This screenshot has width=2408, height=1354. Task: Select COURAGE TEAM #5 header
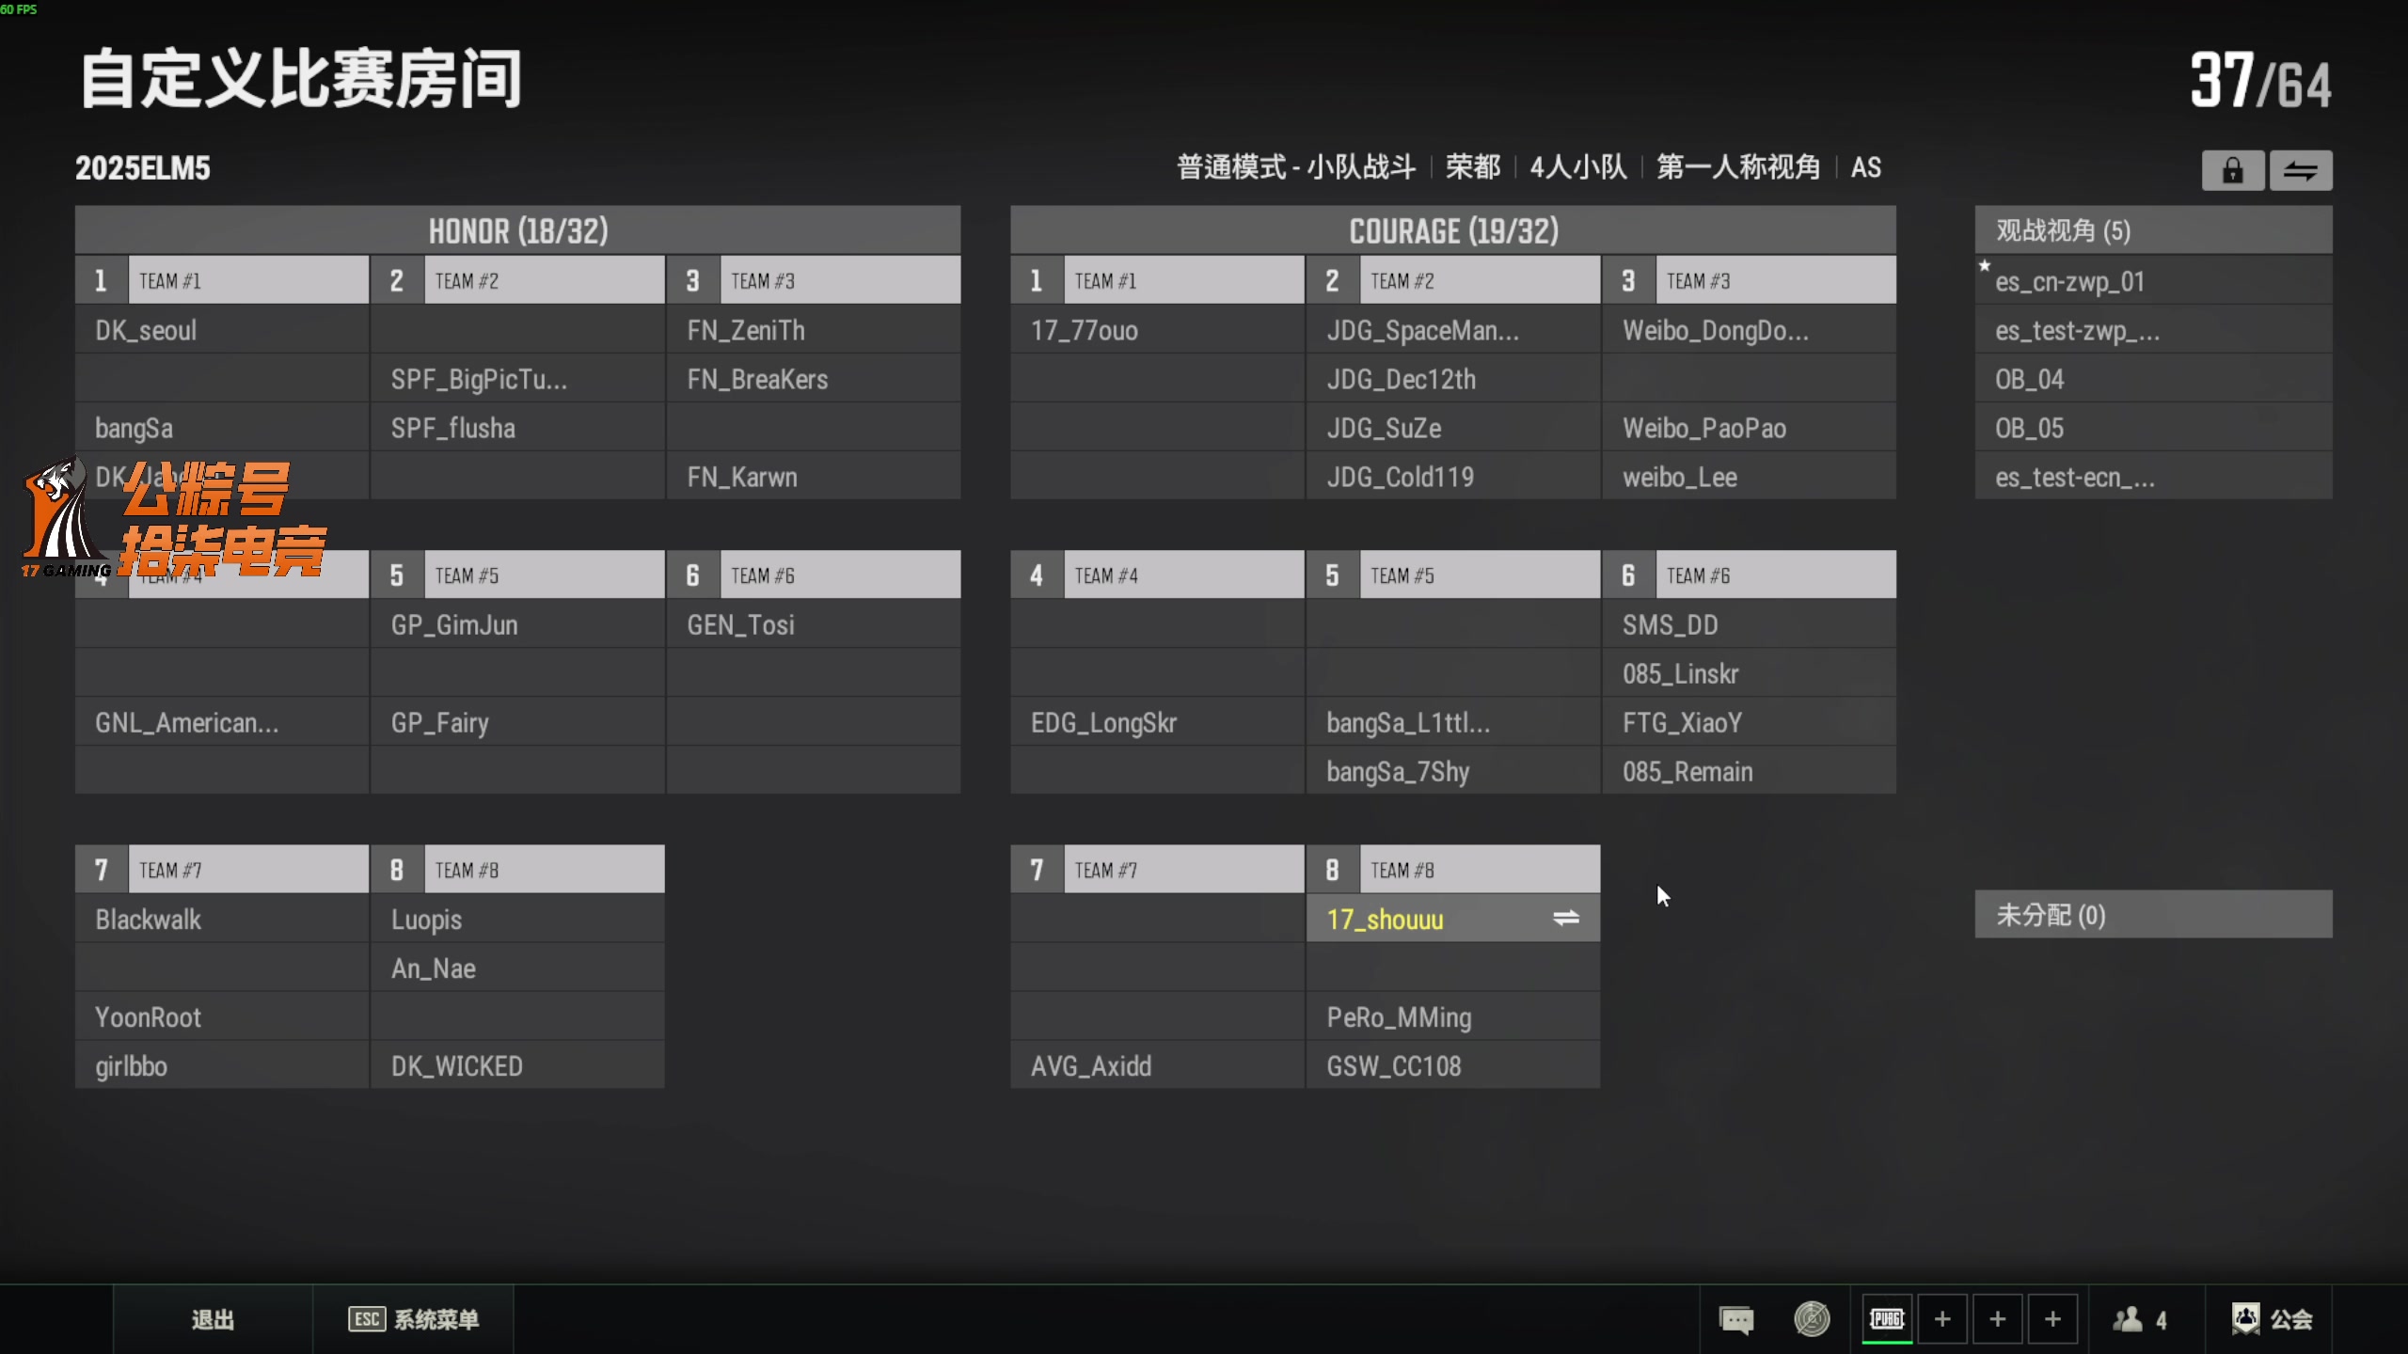pos(1453,575)
